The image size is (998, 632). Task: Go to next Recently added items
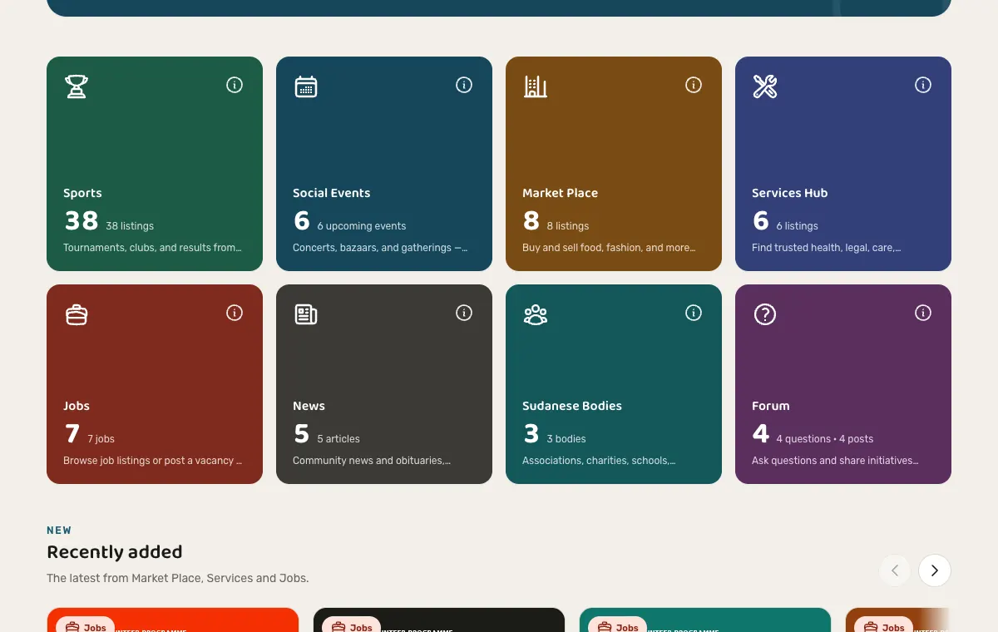coord(935,570)
